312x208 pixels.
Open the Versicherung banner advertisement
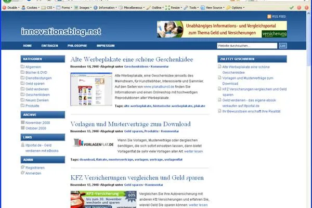tap(222, 29)
